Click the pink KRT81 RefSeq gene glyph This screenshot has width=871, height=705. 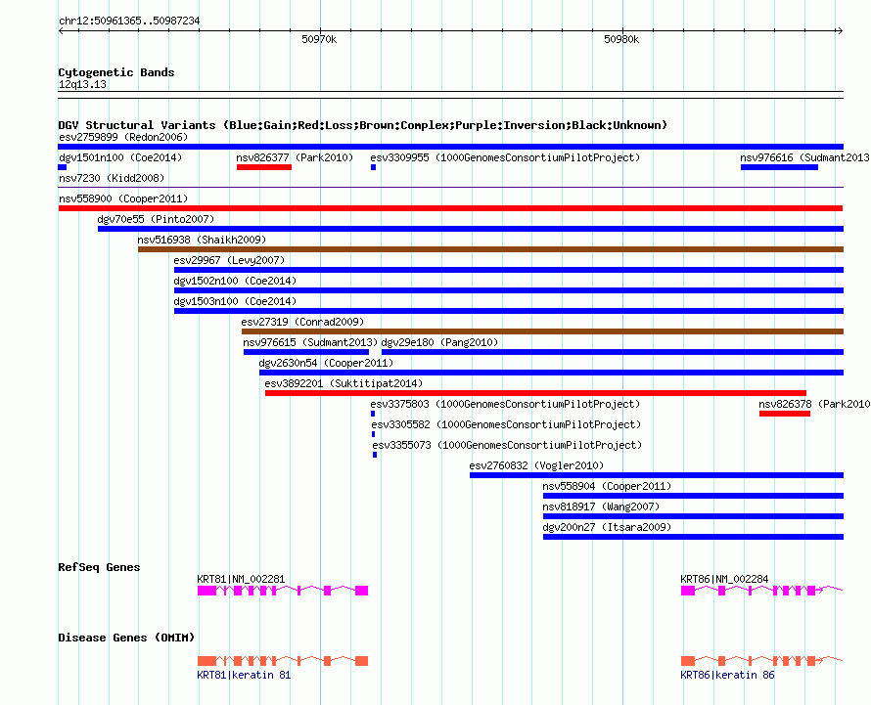(283, 591)
